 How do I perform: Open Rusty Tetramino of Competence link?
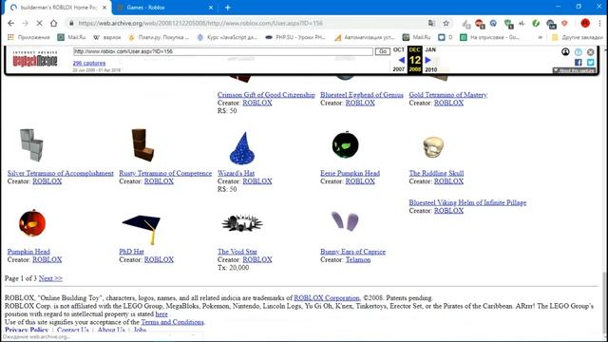click(165, 173)
